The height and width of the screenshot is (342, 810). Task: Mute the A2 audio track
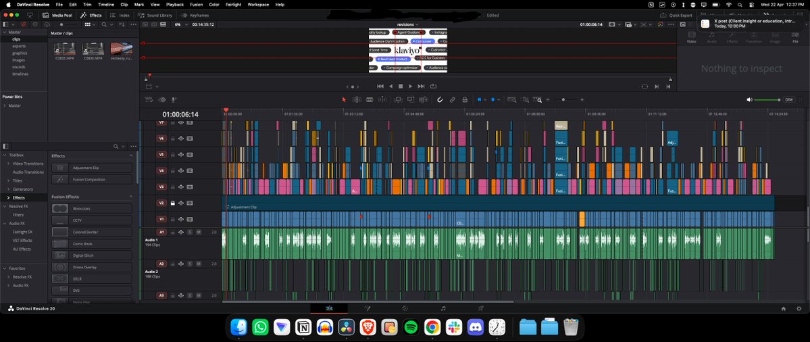tap(199, 264)
